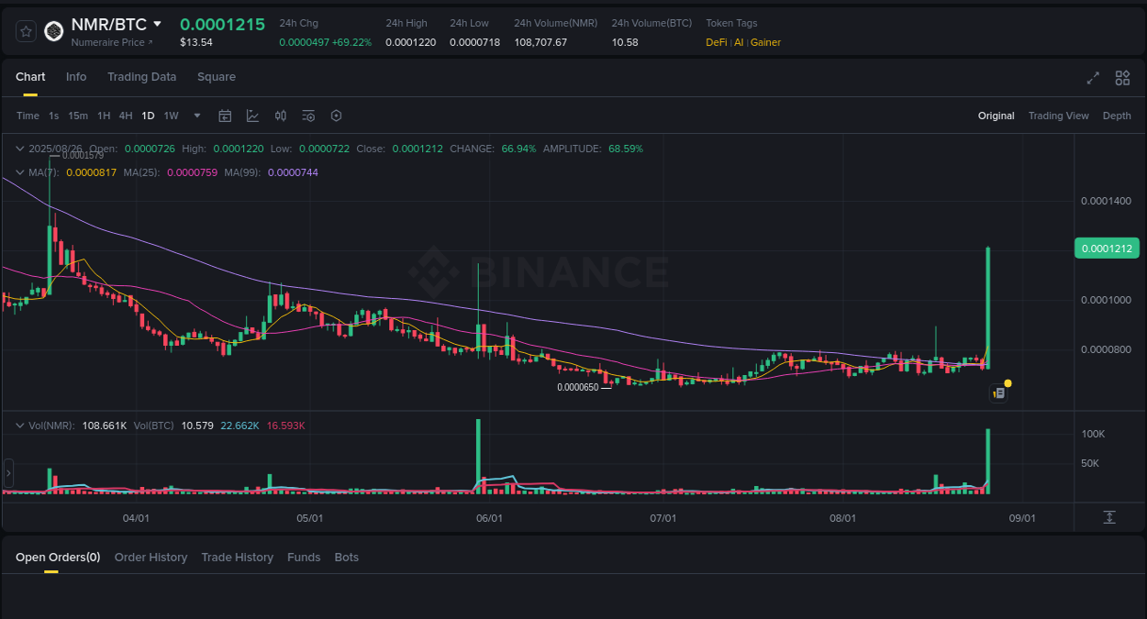1147x619 pixels.
Task: Switch to Trading View chart mode
Action: pos(1058,116)
